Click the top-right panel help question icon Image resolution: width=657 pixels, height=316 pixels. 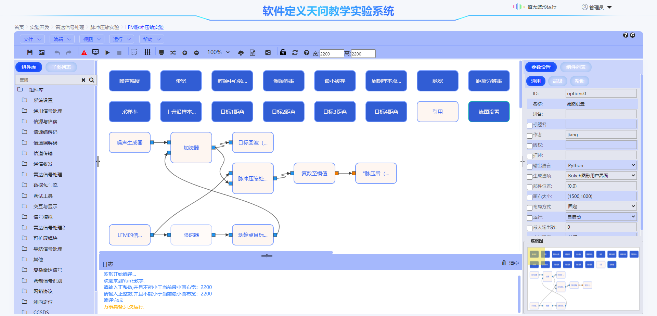pos(626,35)
